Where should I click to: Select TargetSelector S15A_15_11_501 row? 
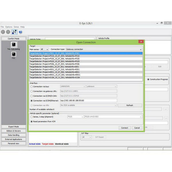(x=86, y=77)
